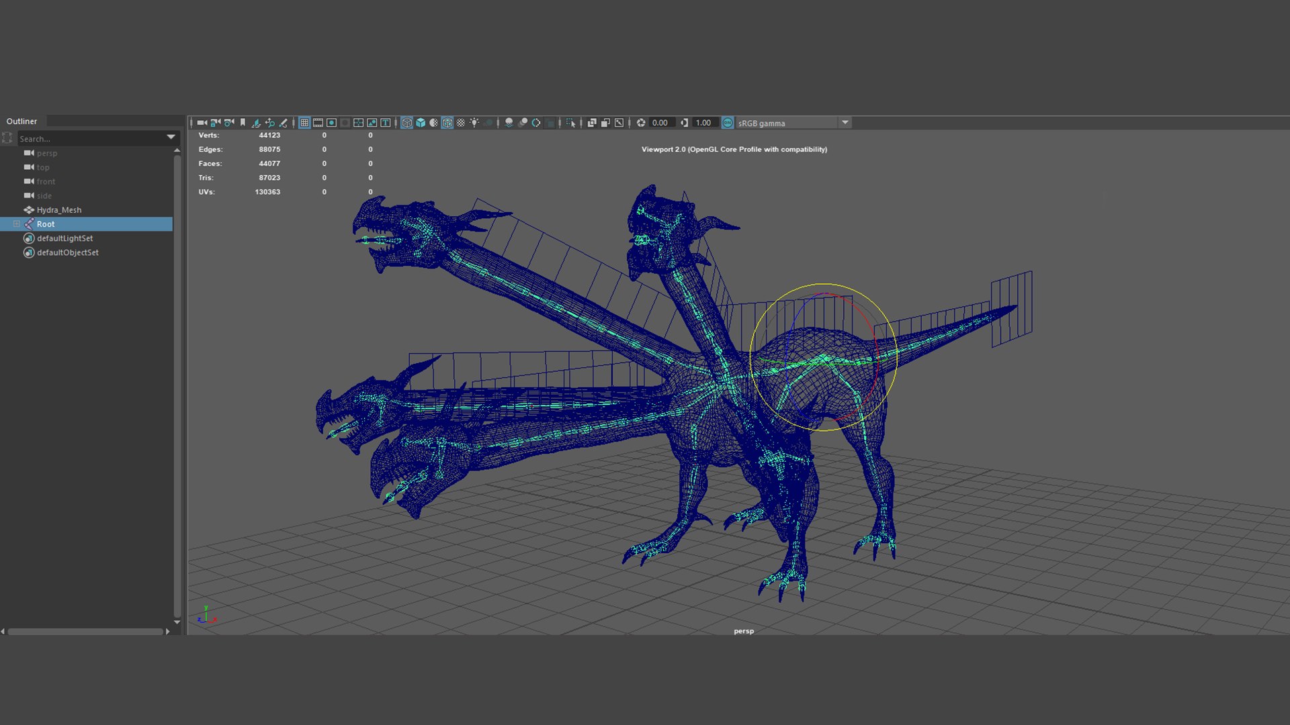Switch to the Outliner tab
This screenshot has width=1290, height=725.
(21, 122)
